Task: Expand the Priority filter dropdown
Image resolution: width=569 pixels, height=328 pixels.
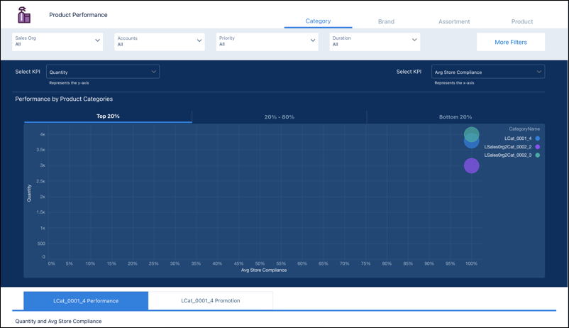Action: coord(267,42)
